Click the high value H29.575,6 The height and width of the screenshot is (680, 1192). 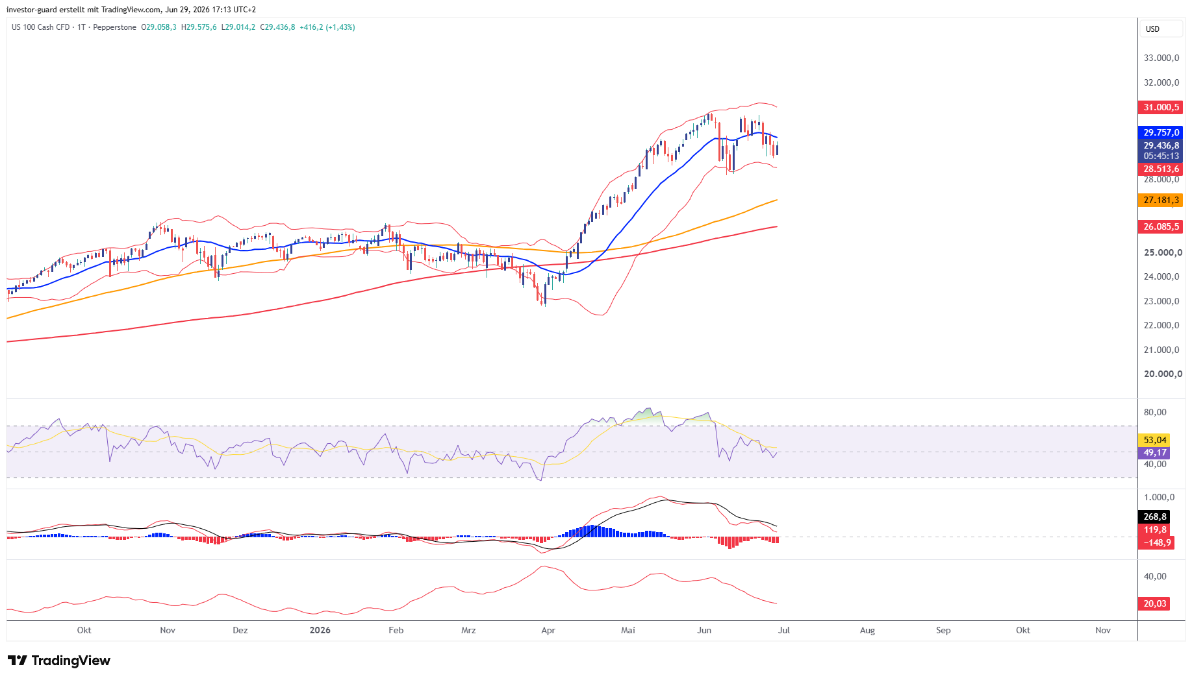(199, 27)
